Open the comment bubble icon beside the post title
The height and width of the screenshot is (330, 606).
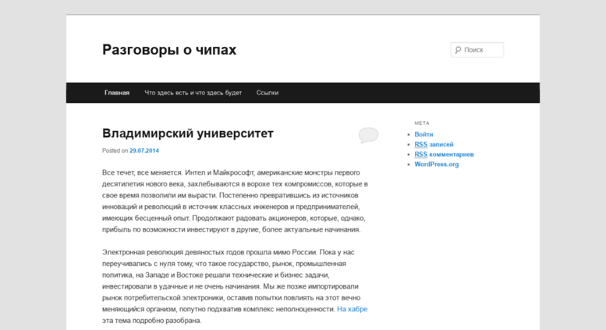point(368,135)
